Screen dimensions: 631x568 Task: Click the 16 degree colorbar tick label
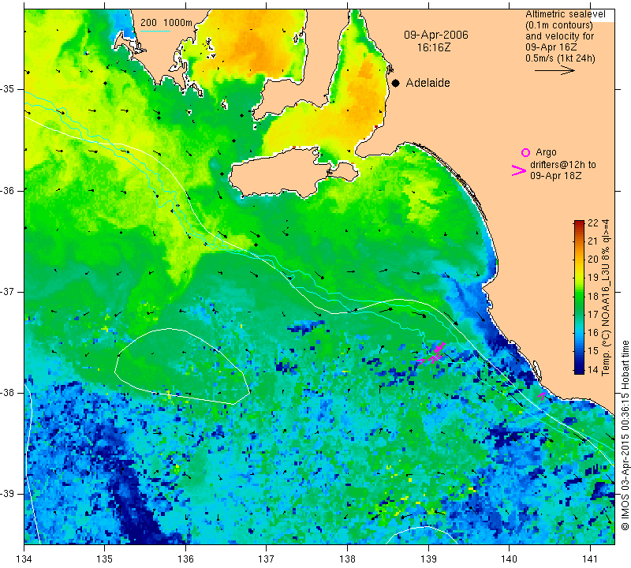coord(593,333)
